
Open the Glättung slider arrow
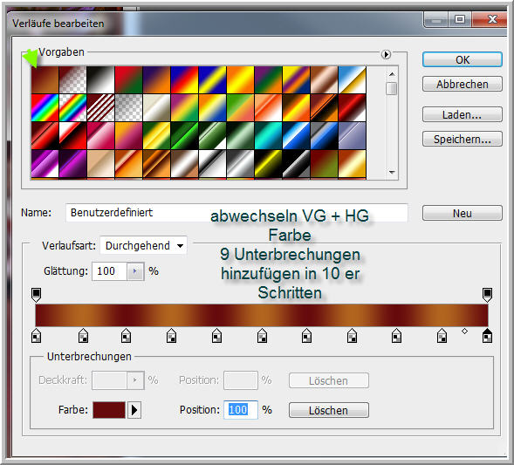coord(134,271)
